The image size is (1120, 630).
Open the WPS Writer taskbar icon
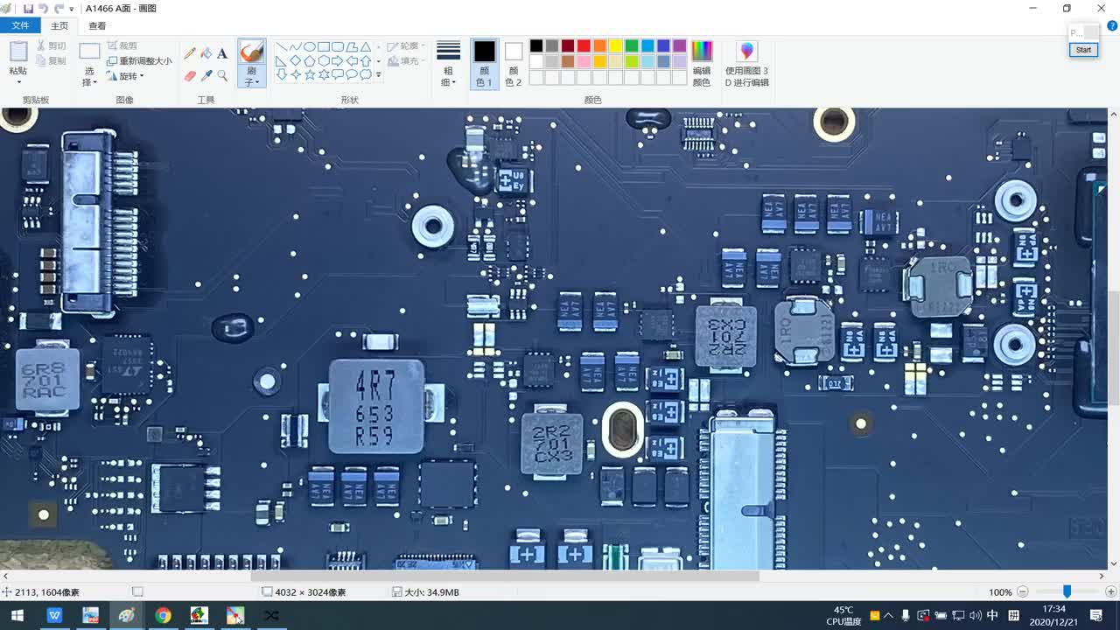point(54,616)
